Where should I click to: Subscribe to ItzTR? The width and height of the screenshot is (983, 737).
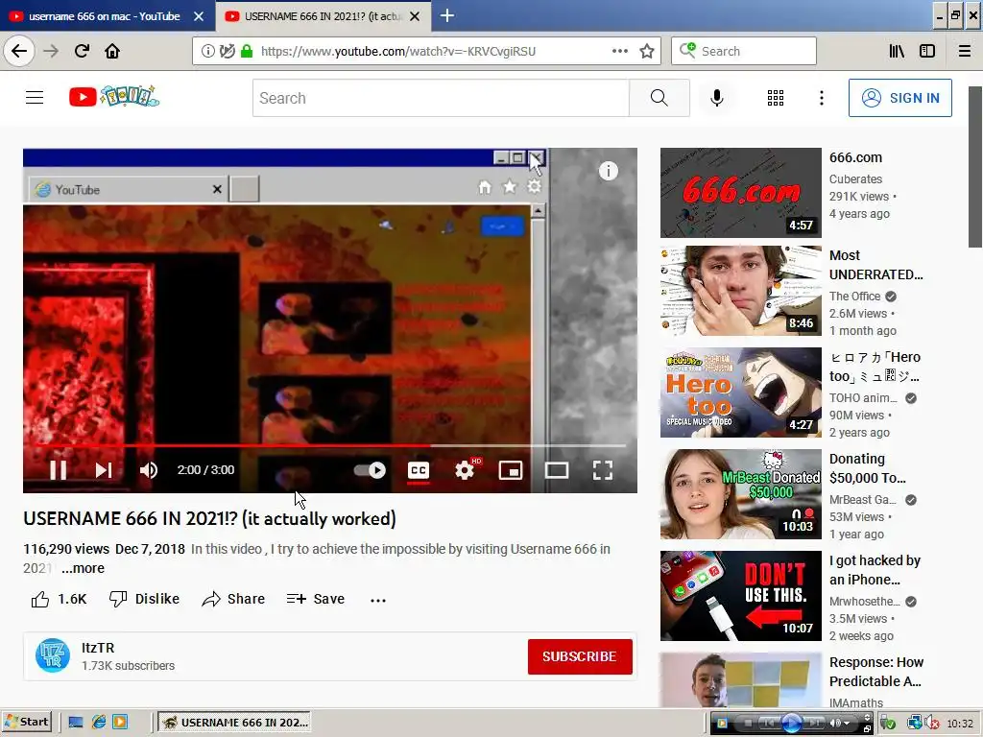[580, 656]
